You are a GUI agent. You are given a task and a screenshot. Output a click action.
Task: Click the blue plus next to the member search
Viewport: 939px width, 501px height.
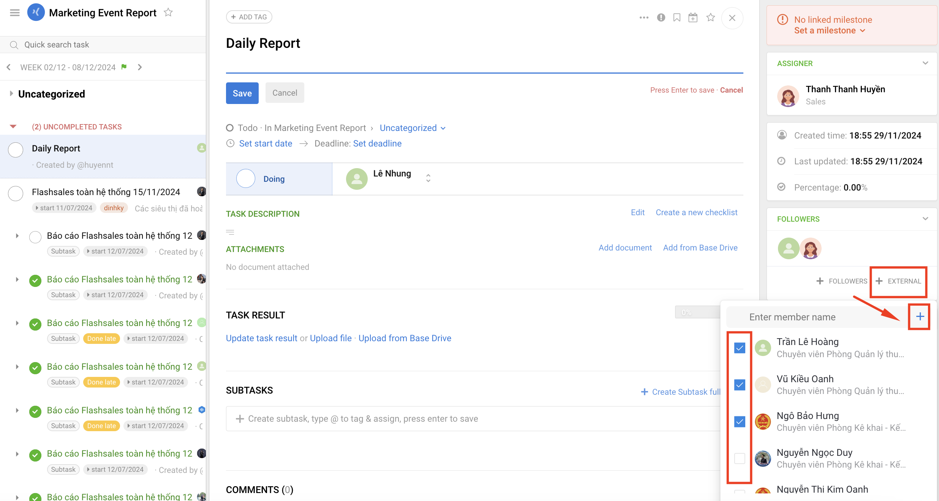[x=920, y=317]
